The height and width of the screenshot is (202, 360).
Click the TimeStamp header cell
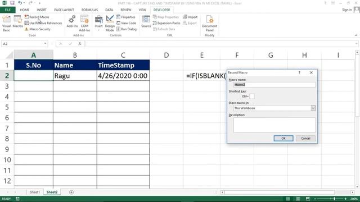point(123,65)
